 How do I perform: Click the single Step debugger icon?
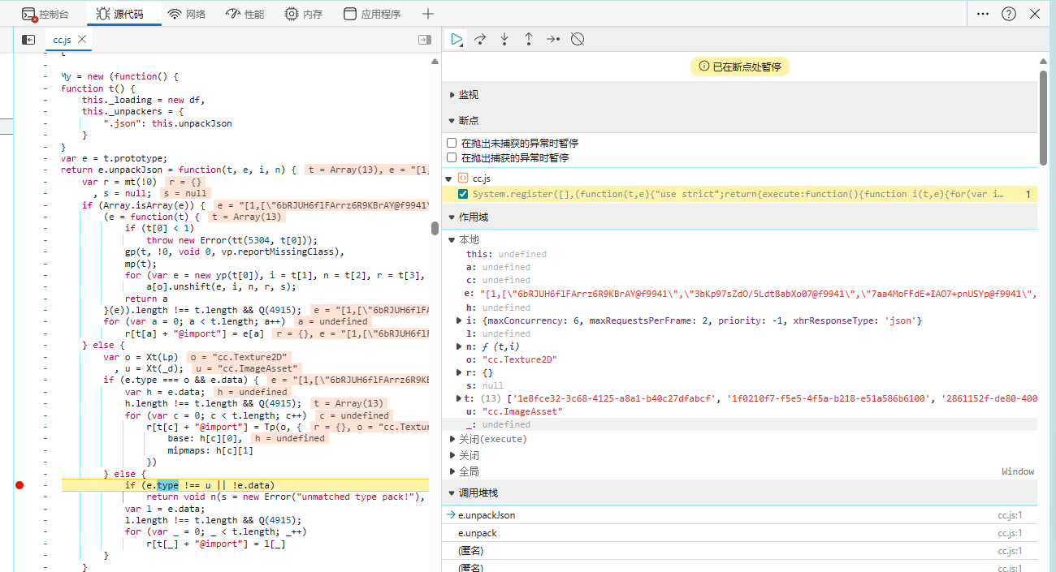pos(553,39)
